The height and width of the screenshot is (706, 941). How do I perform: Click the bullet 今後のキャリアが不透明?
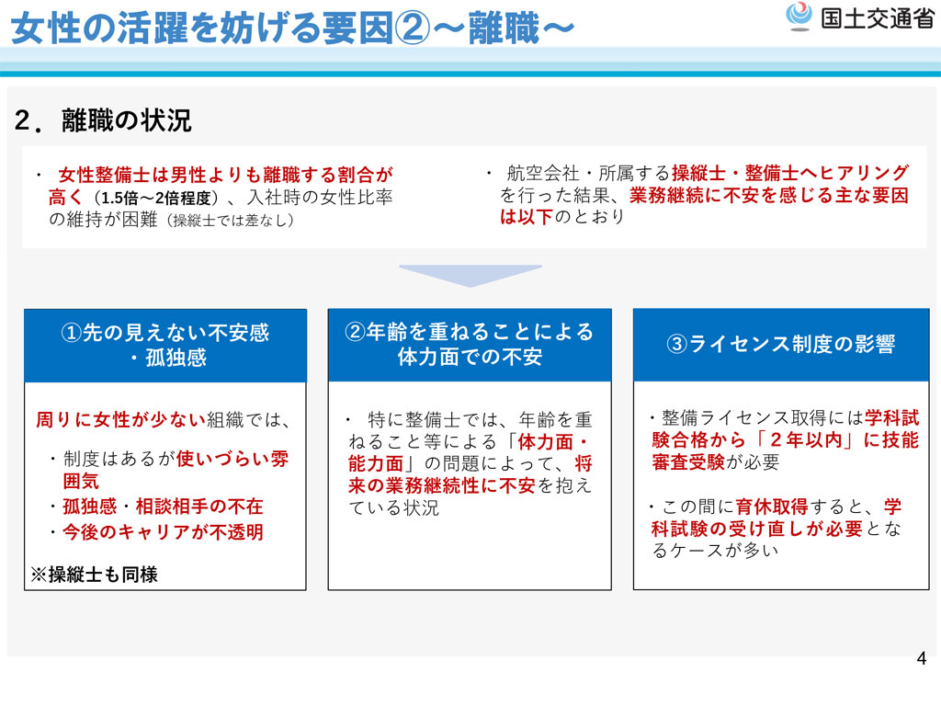click(x=163, y=531)
